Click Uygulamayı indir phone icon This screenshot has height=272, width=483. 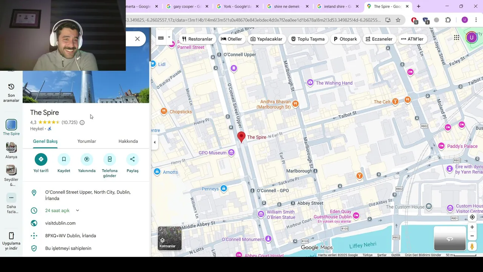tap(11, 235)
